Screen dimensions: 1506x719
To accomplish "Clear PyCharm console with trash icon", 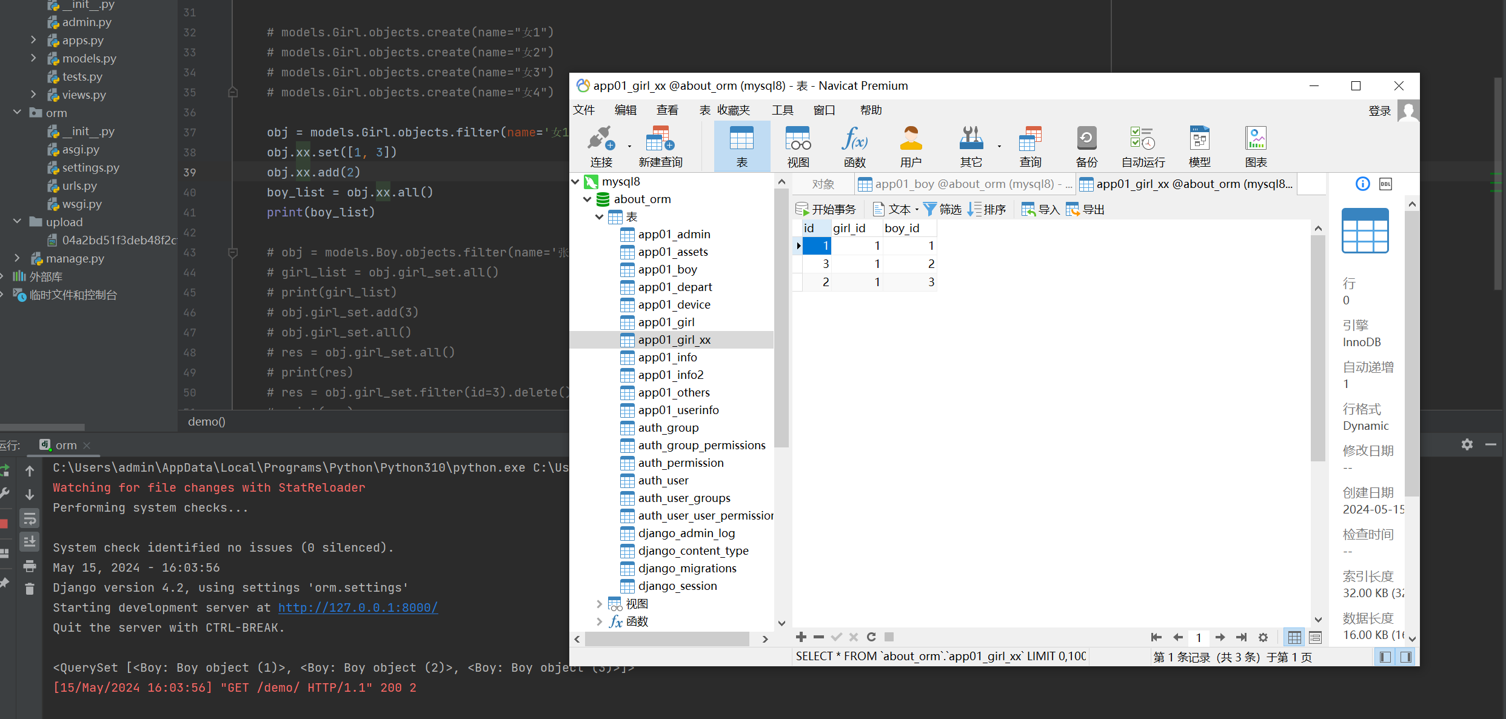I will 29,589.
